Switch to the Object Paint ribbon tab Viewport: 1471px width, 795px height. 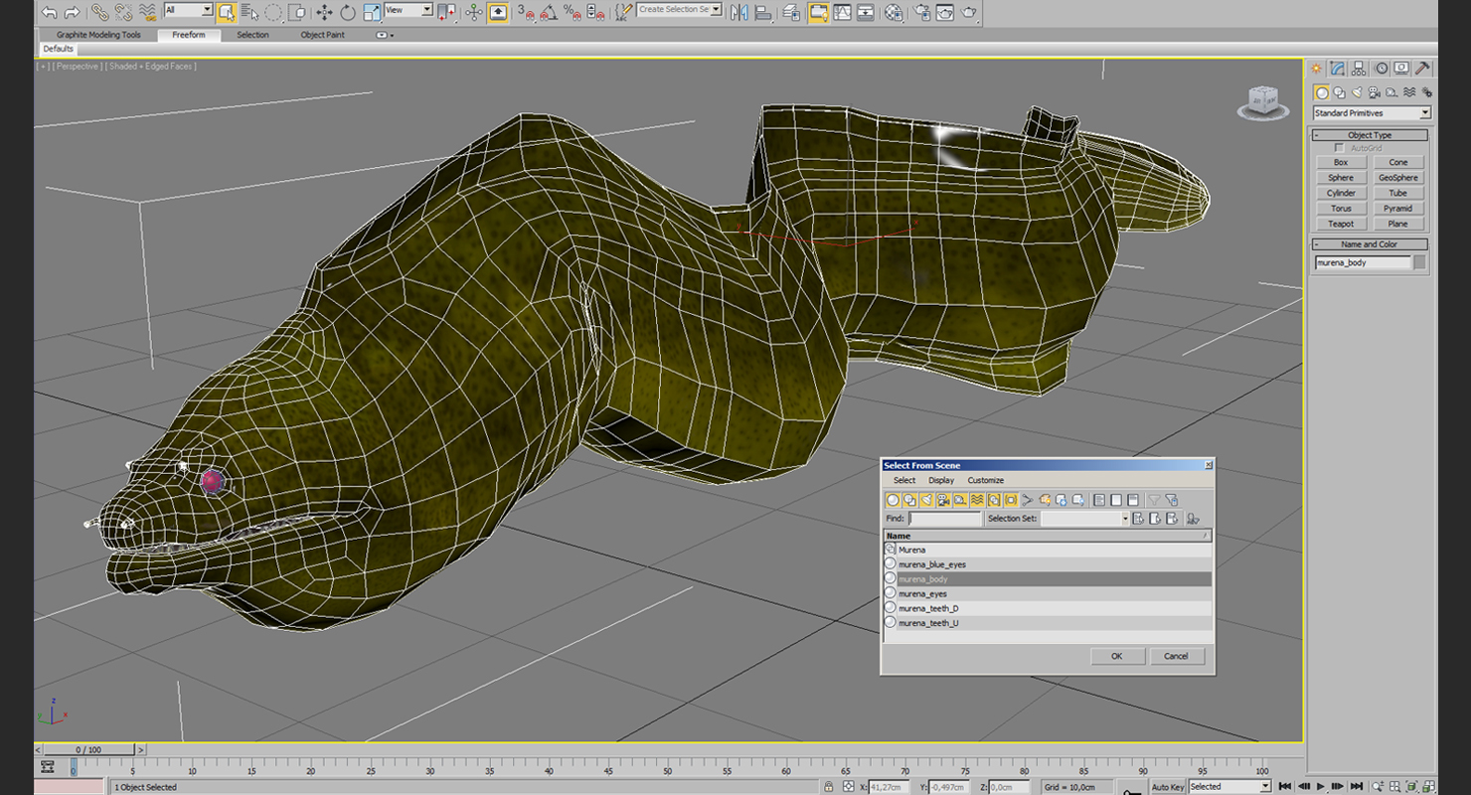(322, 35)
